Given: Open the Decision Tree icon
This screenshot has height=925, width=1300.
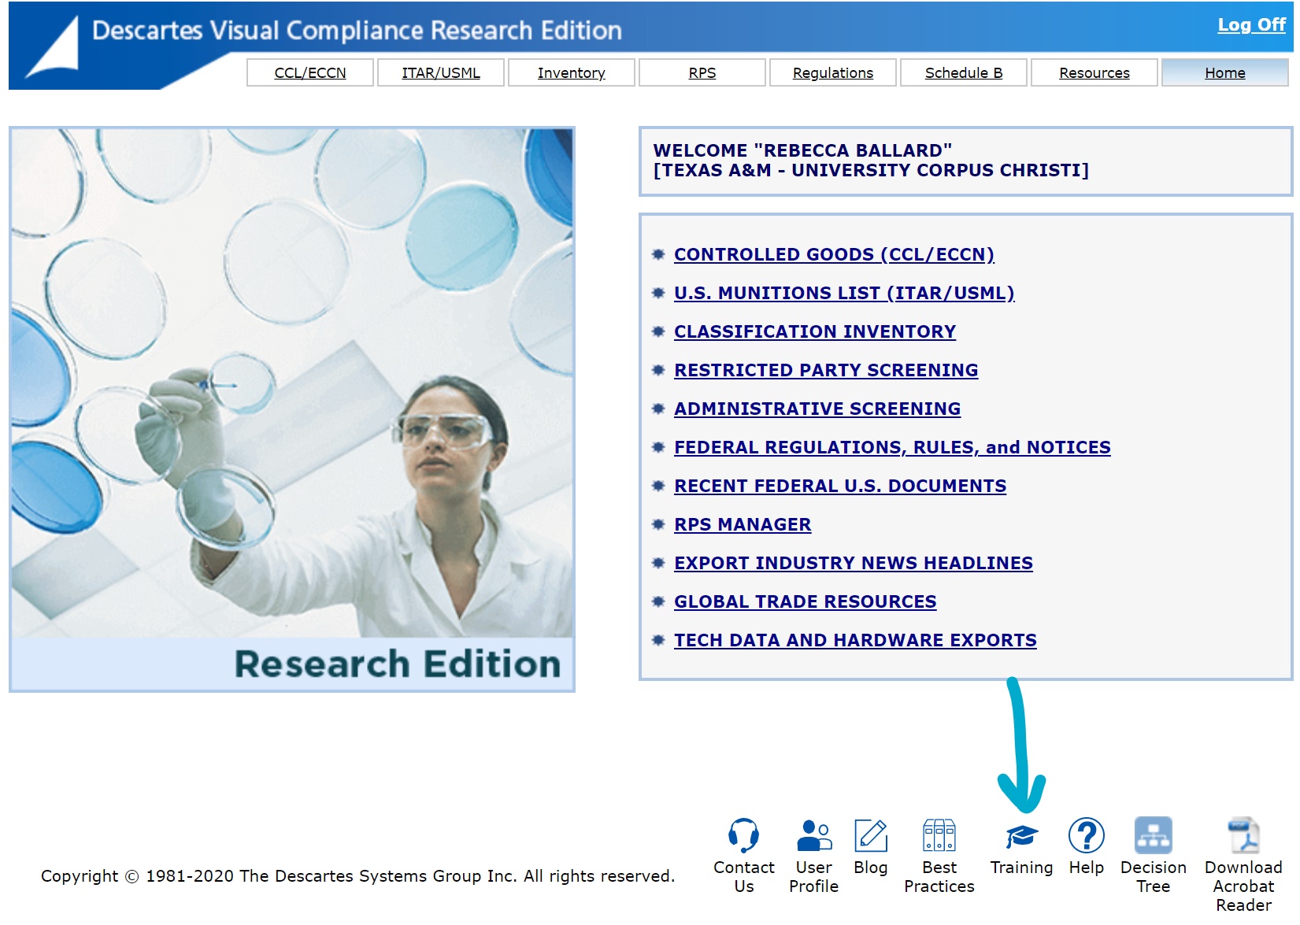Looking at the screenshot, I should 1154,835.
